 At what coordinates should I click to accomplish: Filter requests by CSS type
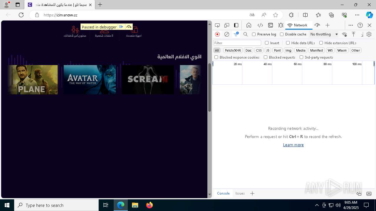(x=259, y=50)
